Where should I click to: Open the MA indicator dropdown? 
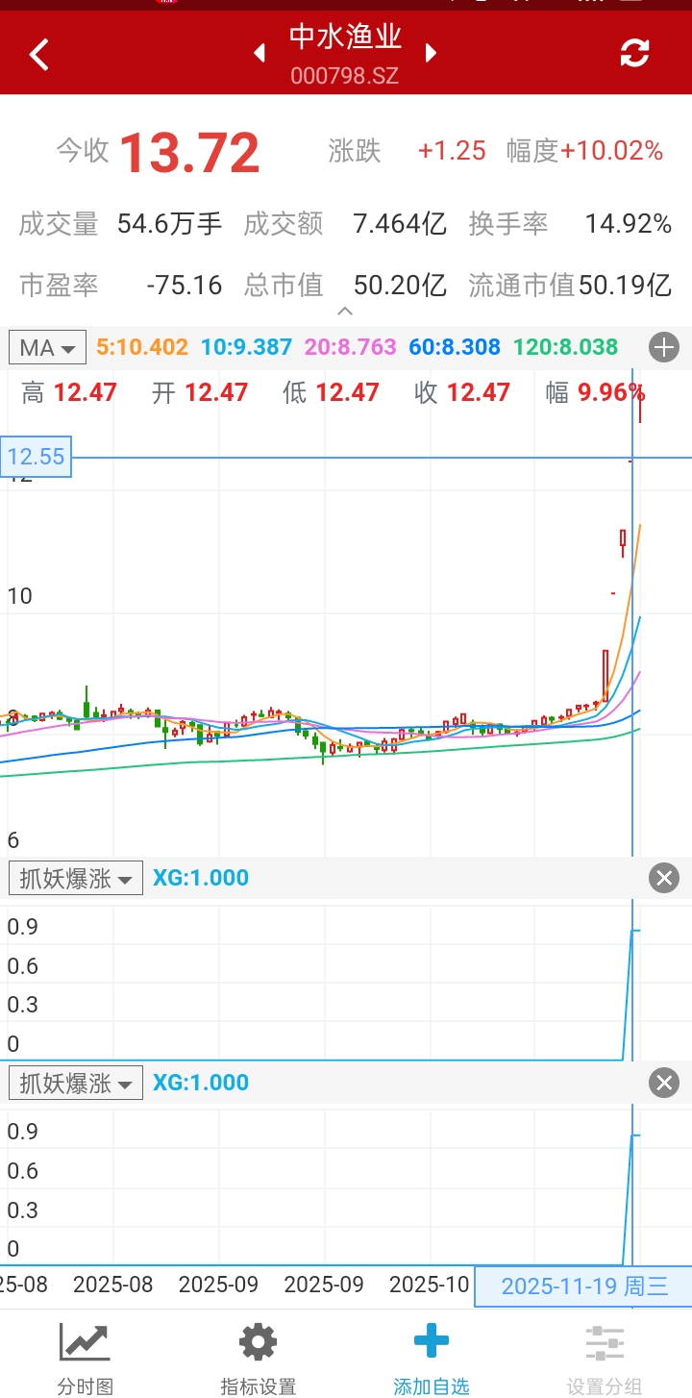[47, 347]
